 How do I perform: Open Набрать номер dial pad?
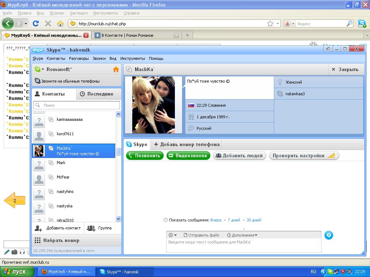coord(77,241)
